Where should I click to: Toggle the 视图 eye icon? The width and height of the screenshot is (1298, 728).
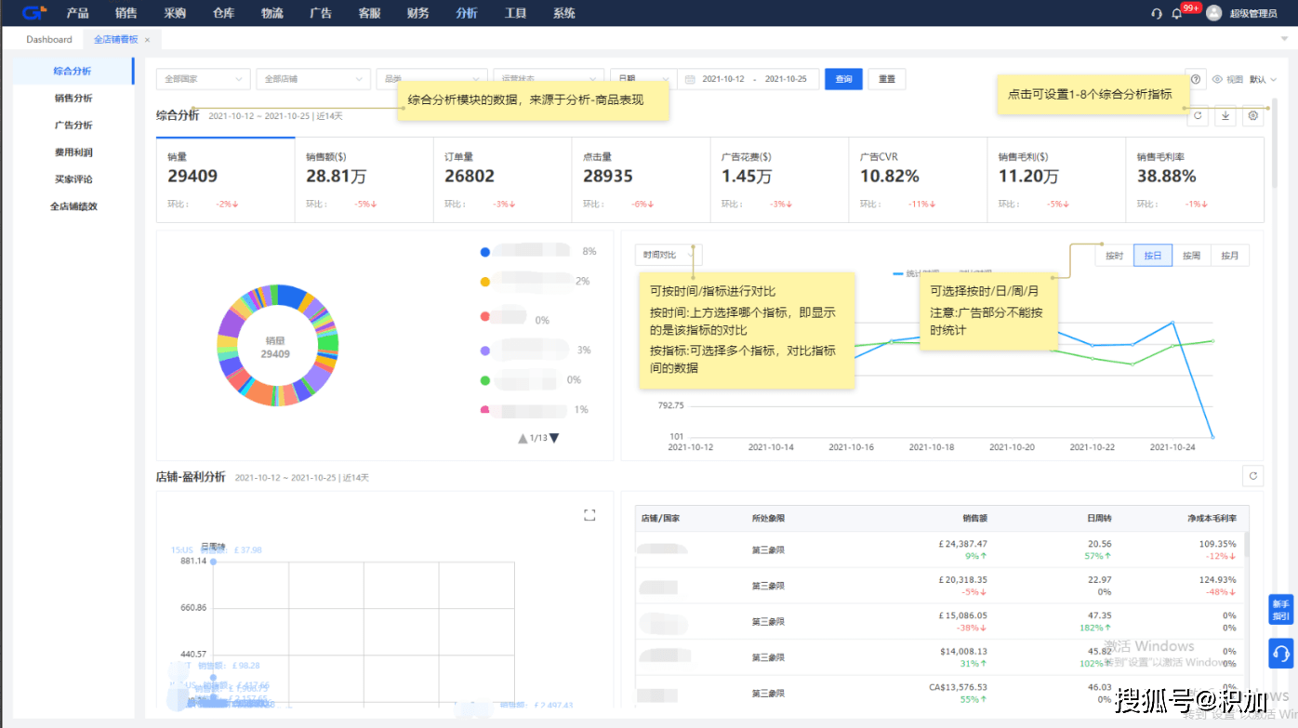point(1216,79)
